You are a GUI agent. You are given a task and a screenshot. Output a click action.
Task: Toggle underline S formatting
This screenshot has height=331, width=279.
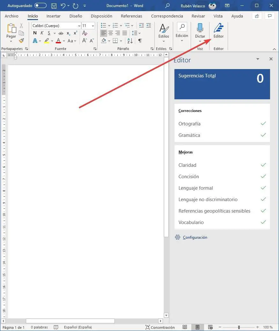tap(49, 33)
